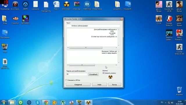
Task: Click the lower text area scroll-right arrow
Action: (x=116, y=65)
